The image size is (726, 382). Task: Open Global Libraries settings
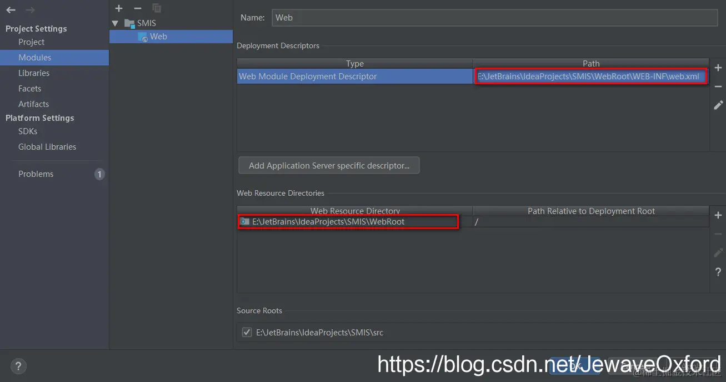point(47,147)
